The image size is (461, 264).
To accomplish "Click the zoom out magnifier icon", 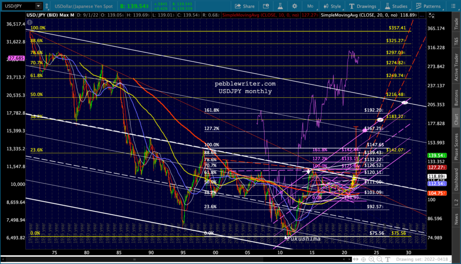I will tap(380, 260).
